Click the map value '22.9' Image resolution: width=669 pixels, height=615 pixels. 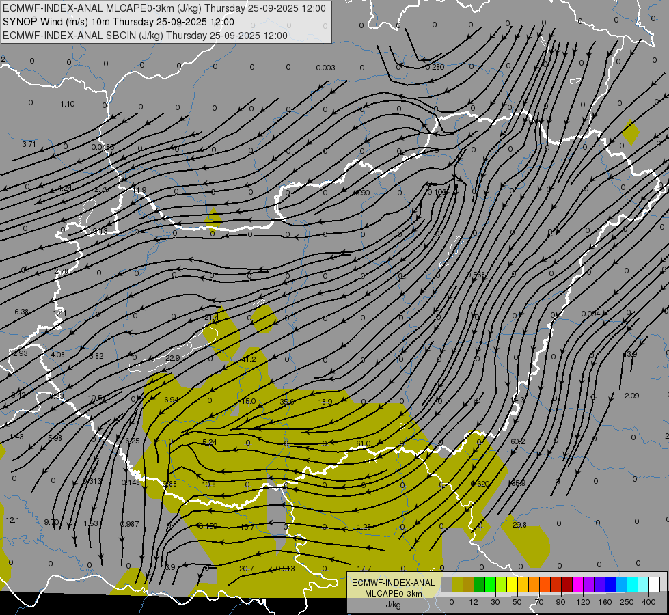click(x=173, y=358)
